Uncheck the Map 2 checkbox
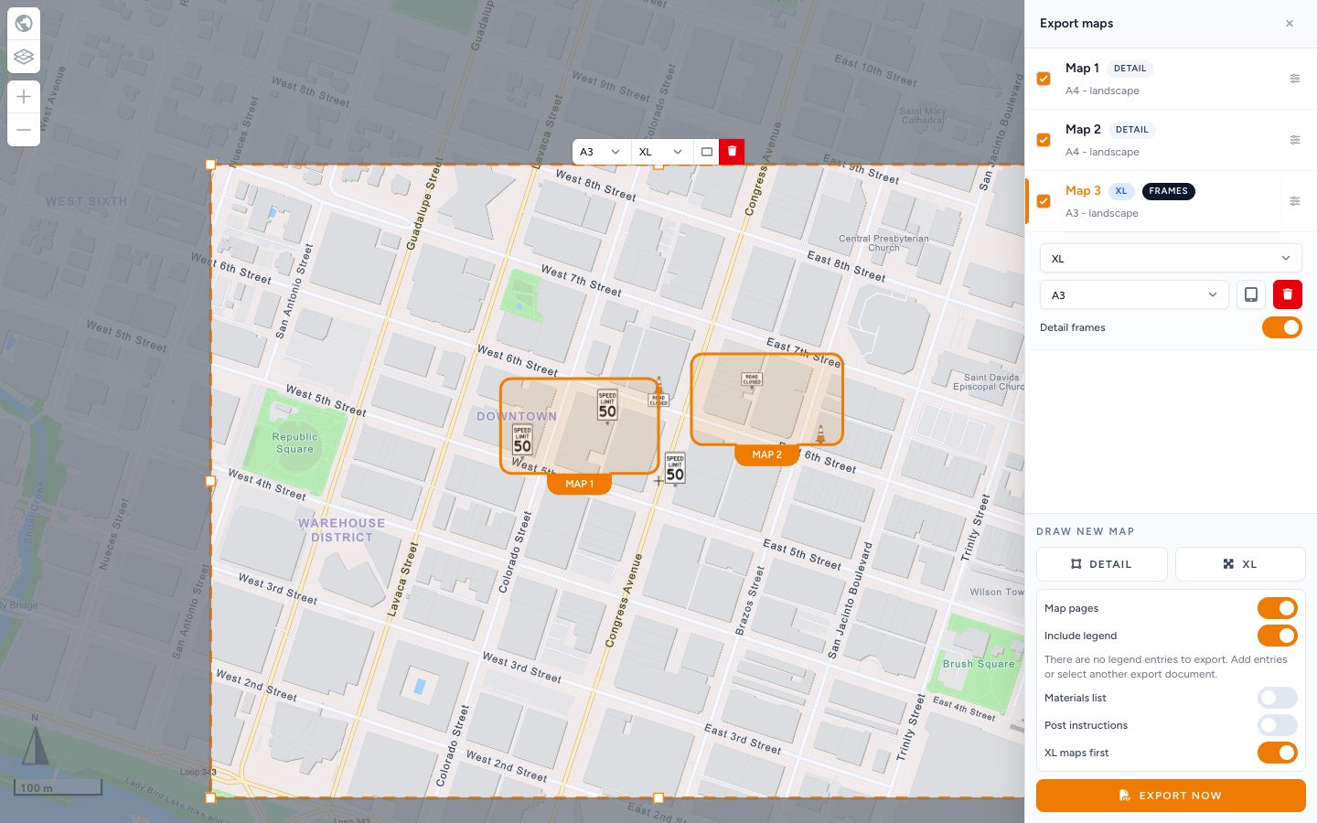The height and width of the screenshot is (823, 1317). (x=1044, y=140)
